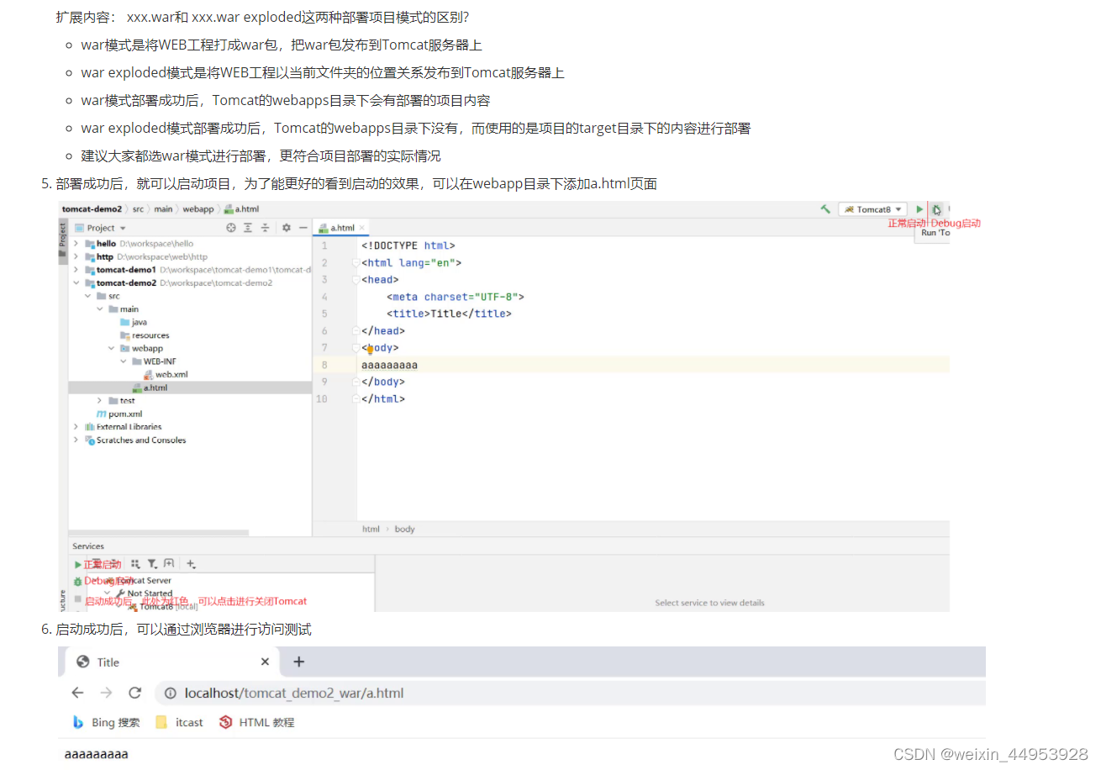Select a.html file in project tree
Viewport: 1101px width, 770px height.
(x=150, y=388)
